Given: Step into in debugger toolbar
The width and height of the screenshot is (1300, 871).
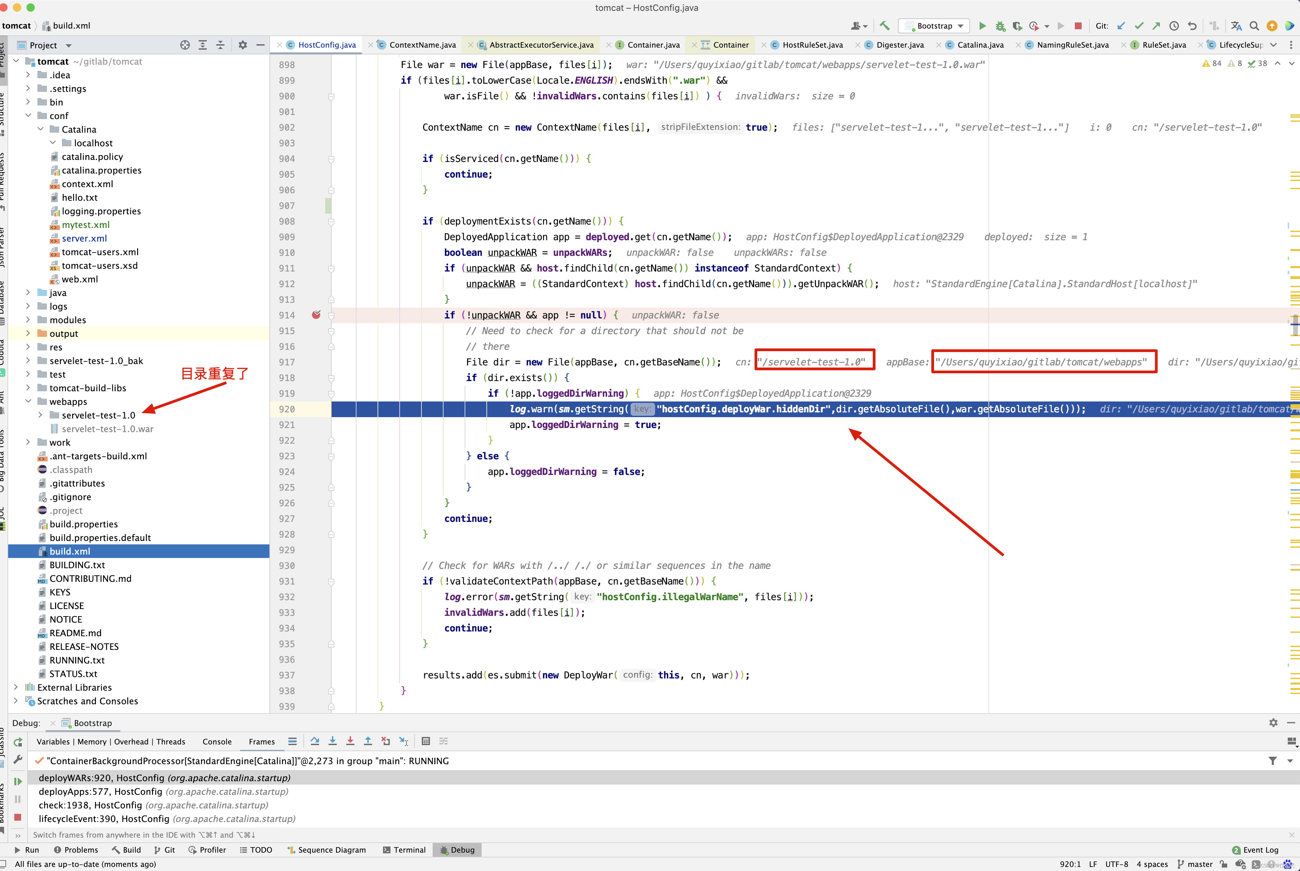Looking at the screenshot, I should pos(333,741).
